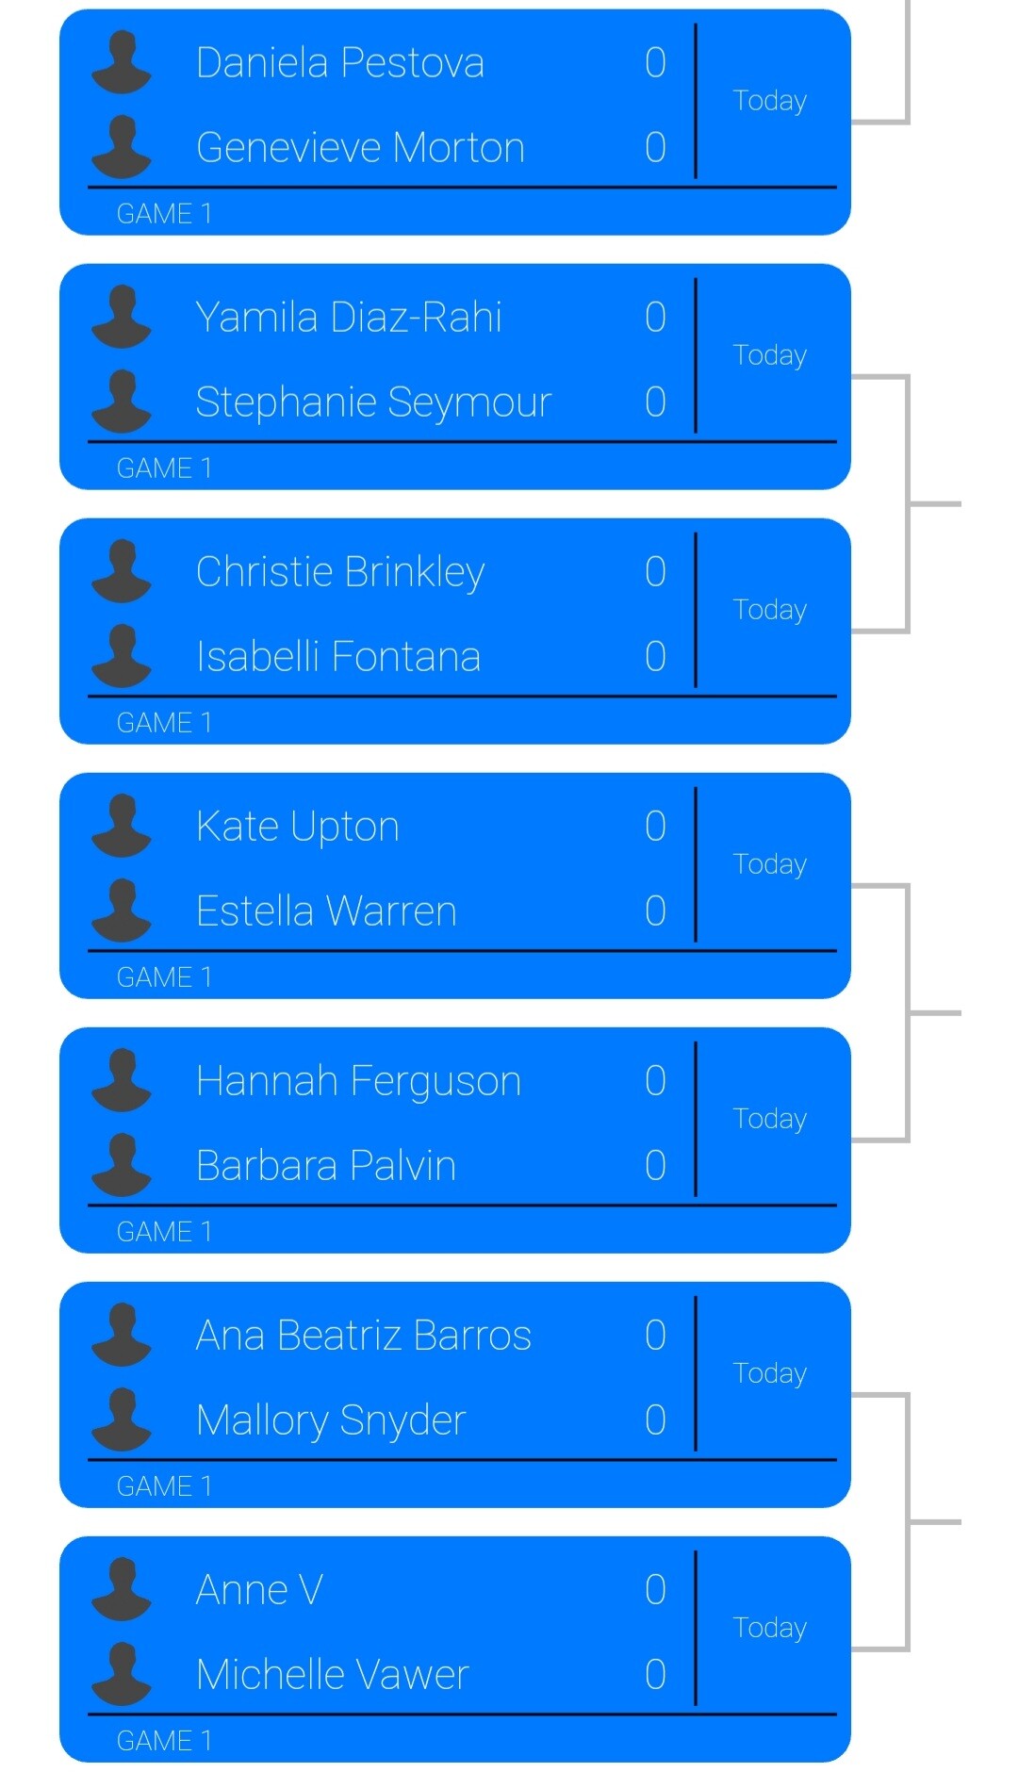Select player name Isabelli Fontana

[338, 657]
